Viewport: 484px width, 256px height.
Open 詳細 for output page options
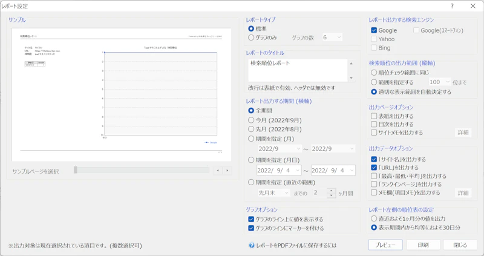[463, 133]
